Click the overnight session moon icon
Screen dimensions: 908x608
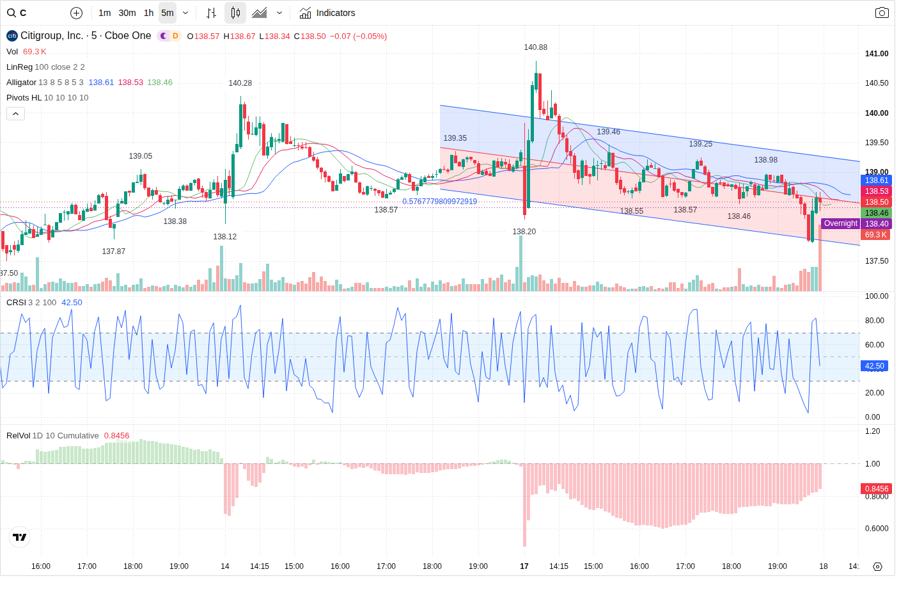tap(163, 36)
